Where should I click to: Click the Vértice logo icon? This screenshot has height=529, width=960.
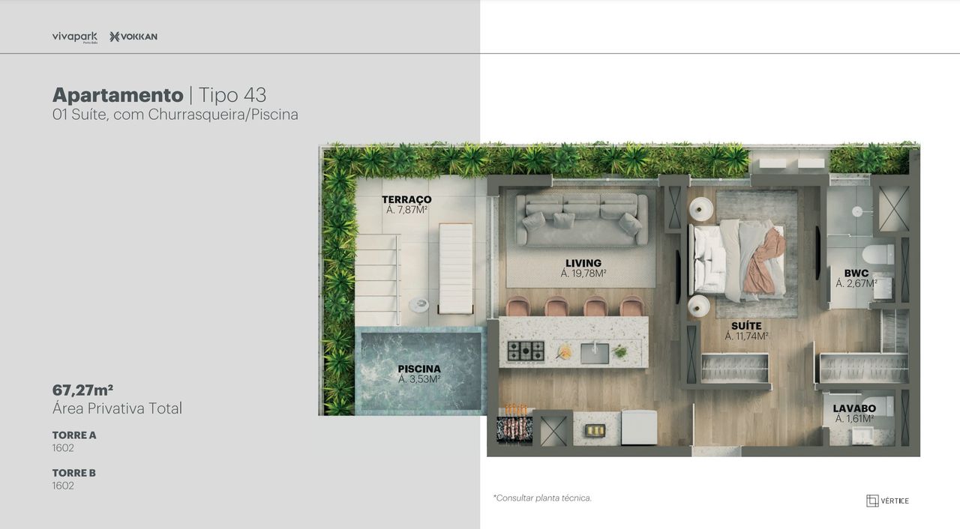872,501
